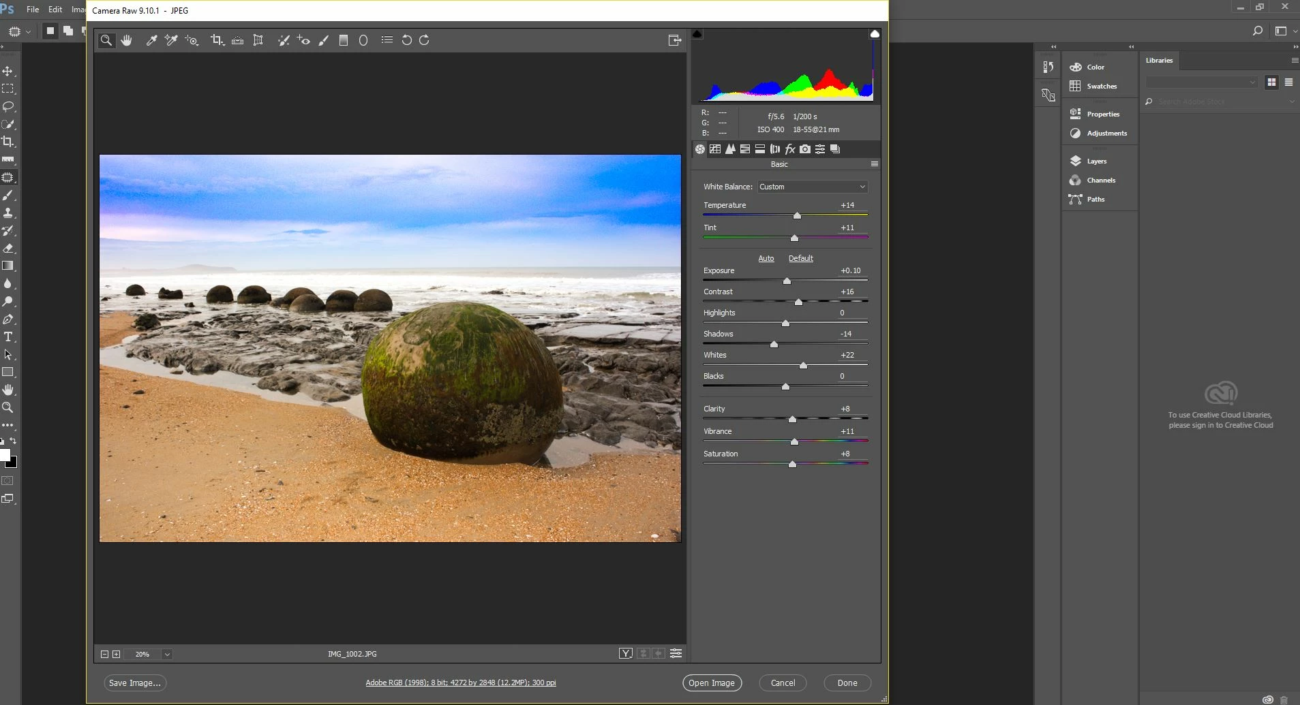This screenshot has width=1300, height=705.
Task: Click the Auto tone link
Action: click(766, 258)
